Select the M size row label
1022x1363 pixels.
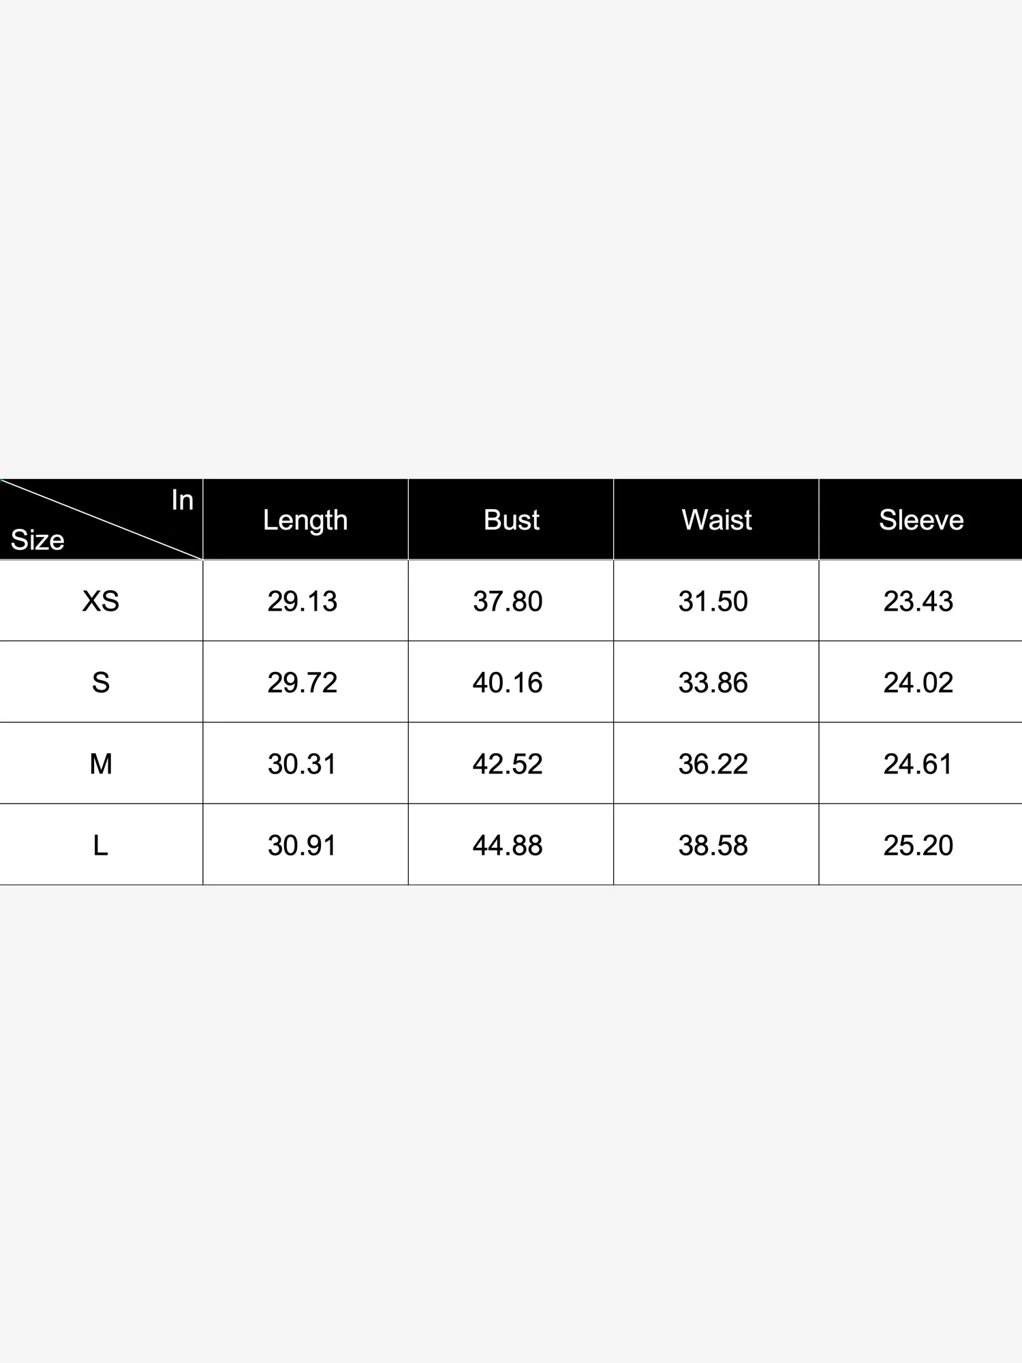click(x=101, y=764)
